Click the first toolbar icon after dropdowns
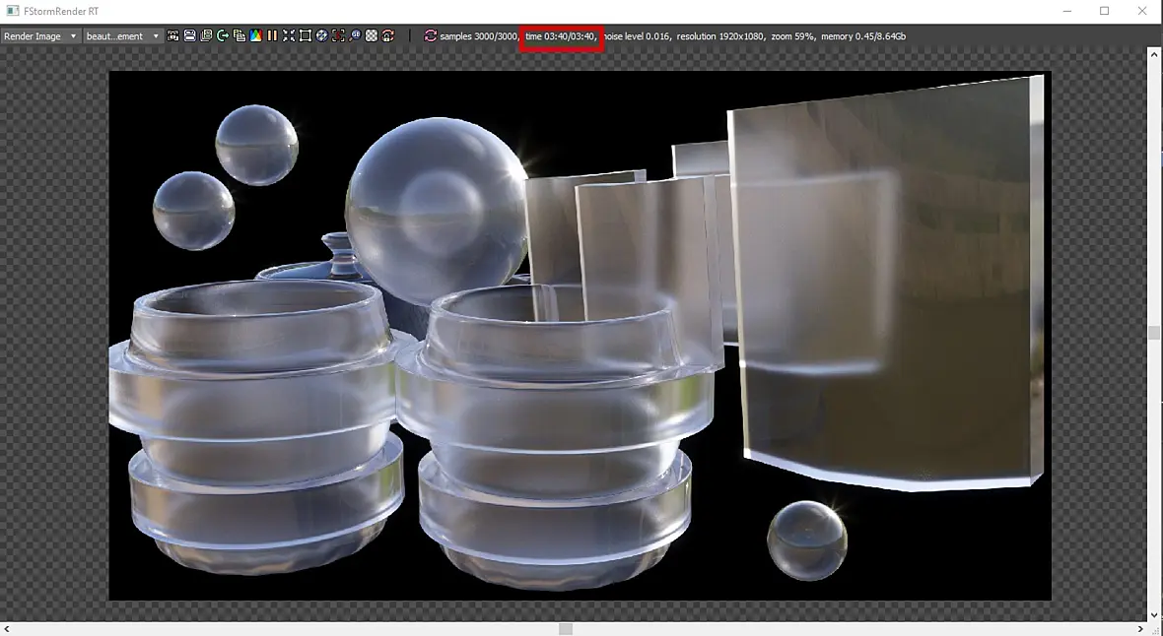This screenshot has width=1163, height=636. click(x=172, y=35)
